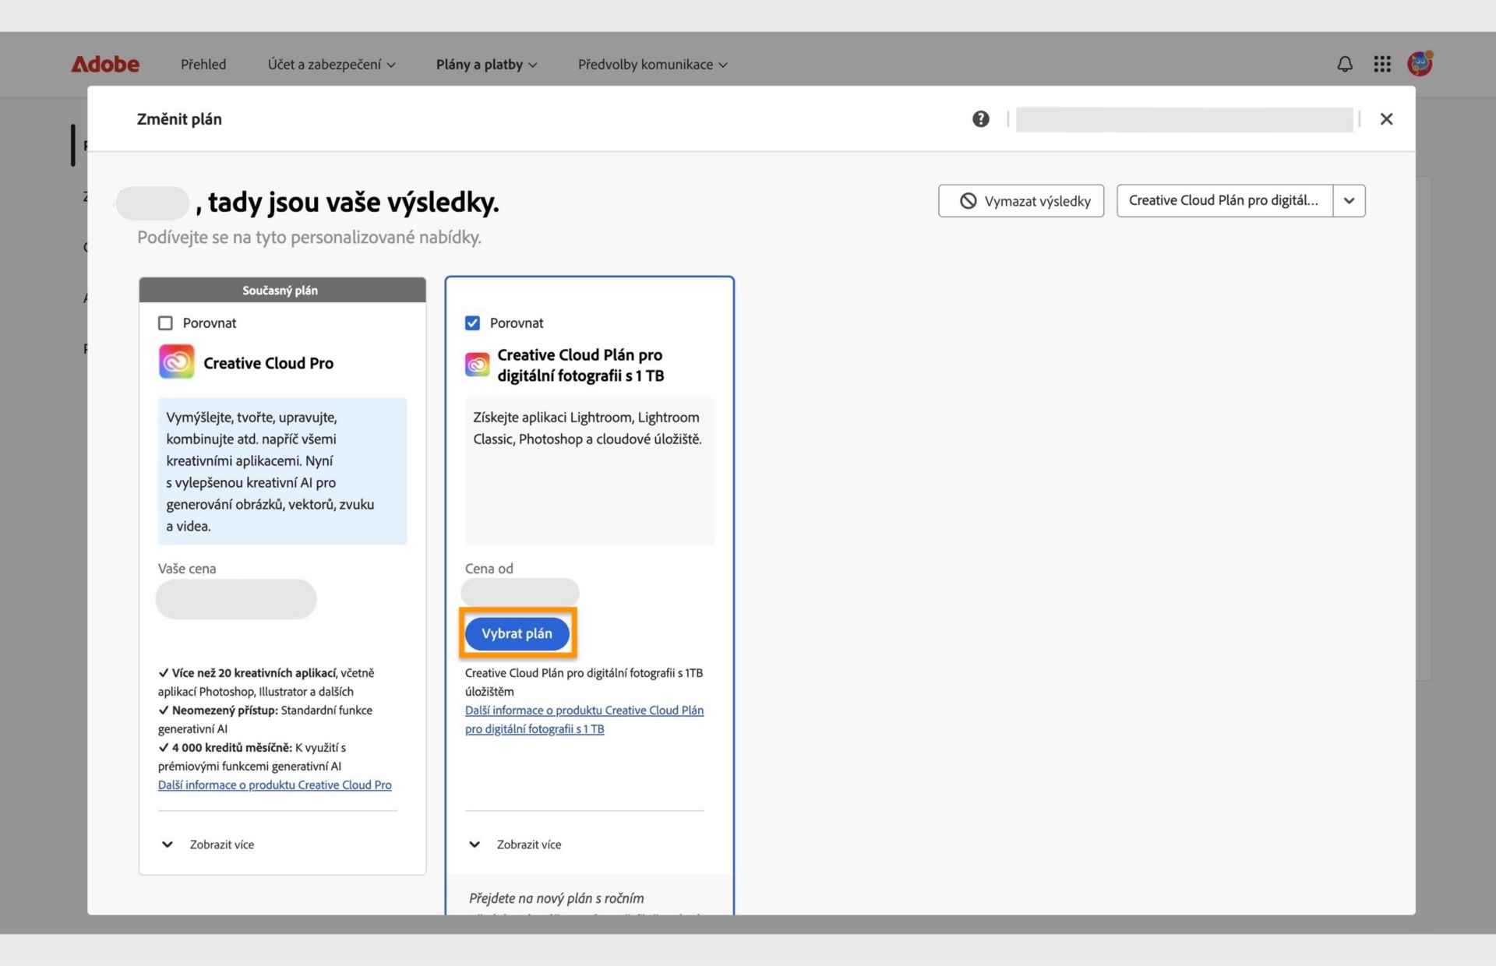Uncheck Porovnat for the photography plan

(472, 323)
